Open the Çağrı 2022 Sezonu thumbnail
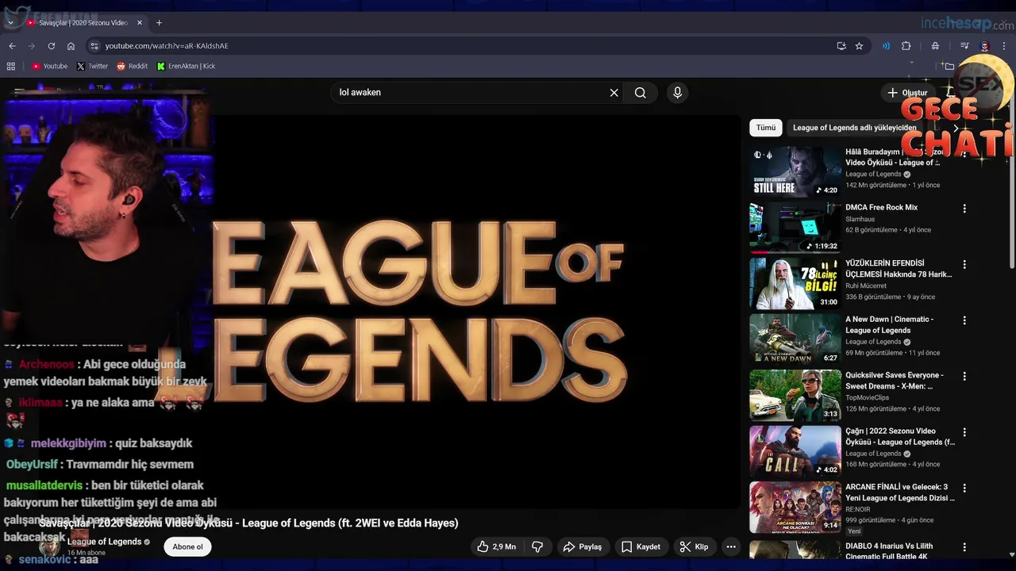The image size is (1016, 571). click(x=795, y=451)
